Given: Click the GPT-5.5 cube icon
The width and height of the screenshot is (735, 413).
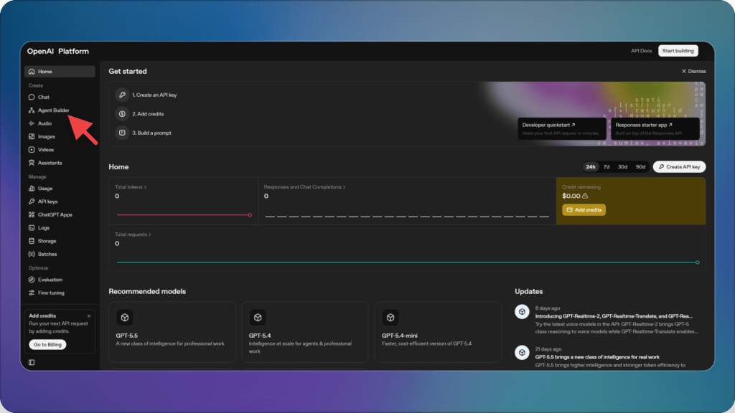Looking at the screenshot, I should [x=125, y=318].
